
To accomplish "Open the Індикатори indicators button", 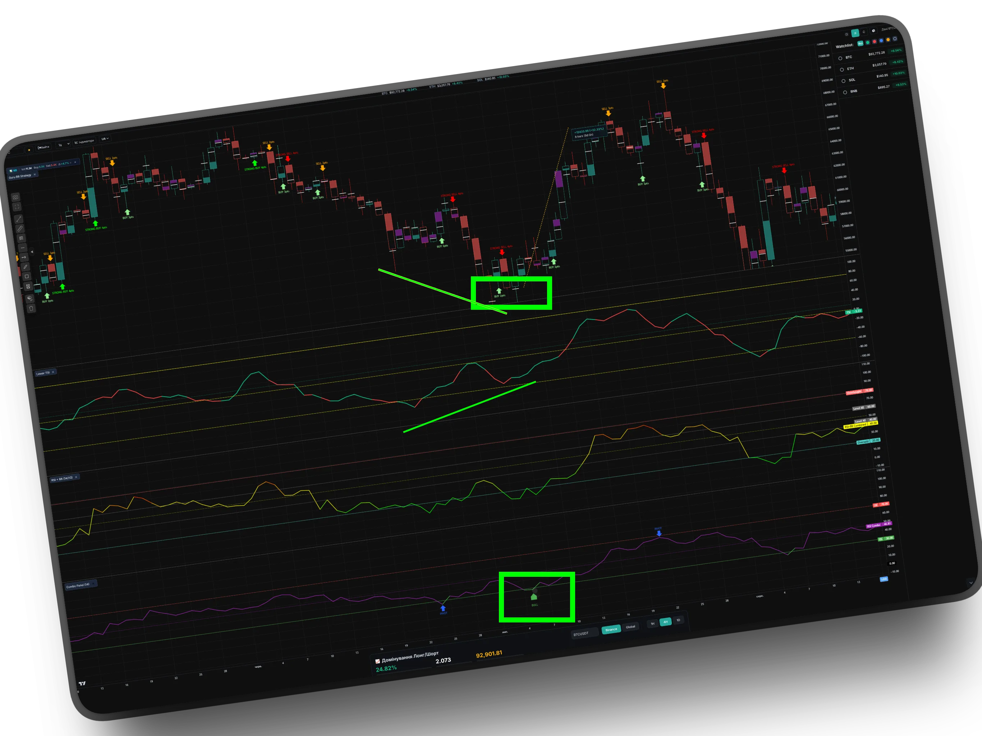I will click(84, 142).
